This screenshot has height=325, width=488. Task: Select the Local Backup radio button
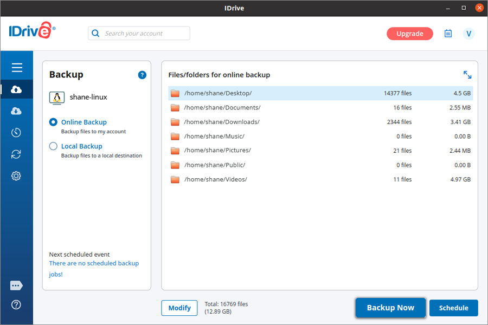[53, 146]
